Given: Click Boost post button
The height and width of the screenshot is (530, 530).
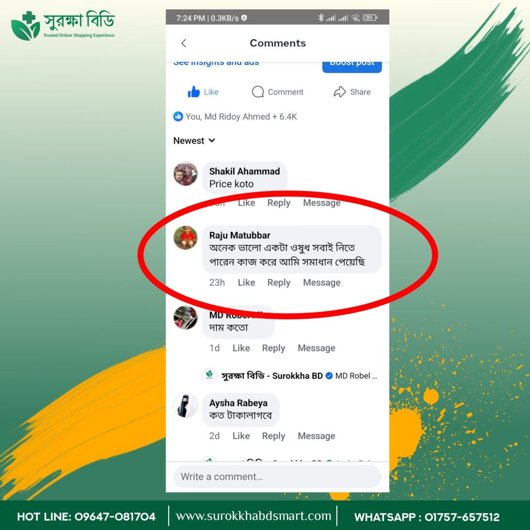Looking at the screenshot, I should (x=352, y=65).
